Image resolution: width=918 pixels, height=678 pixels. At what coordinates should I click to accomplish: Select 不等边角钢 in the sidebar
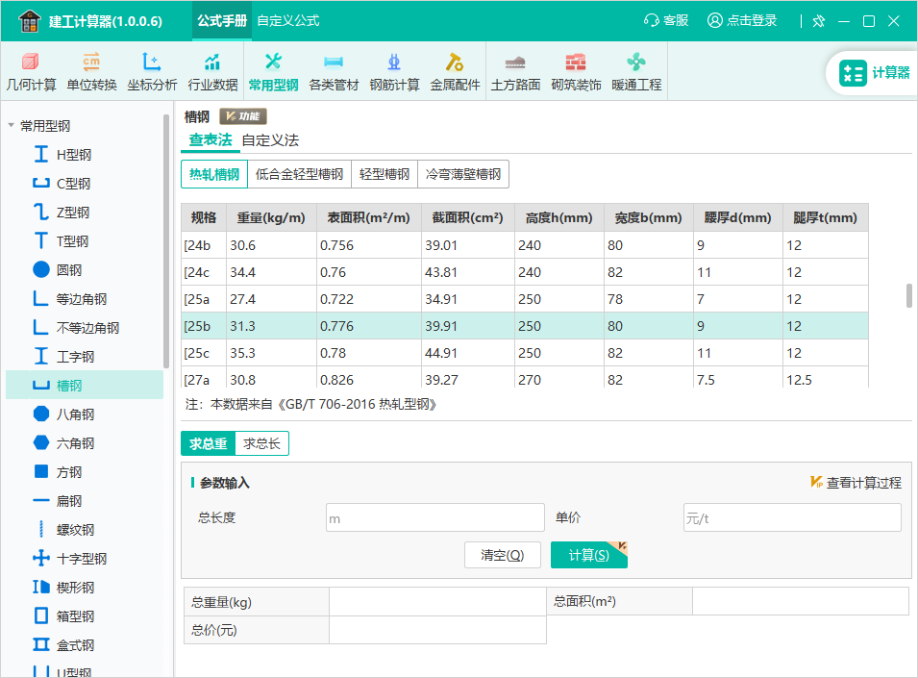click(85, 327)
